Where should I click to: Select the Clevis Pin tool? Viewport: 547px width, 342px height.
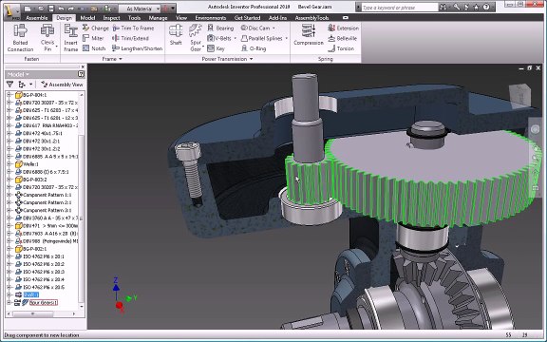click(47, 38)
